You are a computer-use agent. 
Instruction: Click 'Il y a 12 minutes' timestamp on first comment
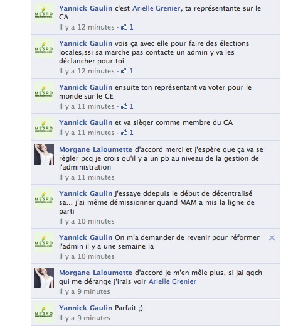click(x=87, y=27)
